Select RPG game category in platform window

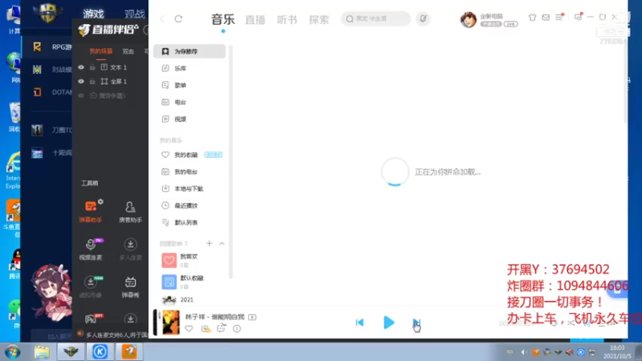click(x=51, y=47)
